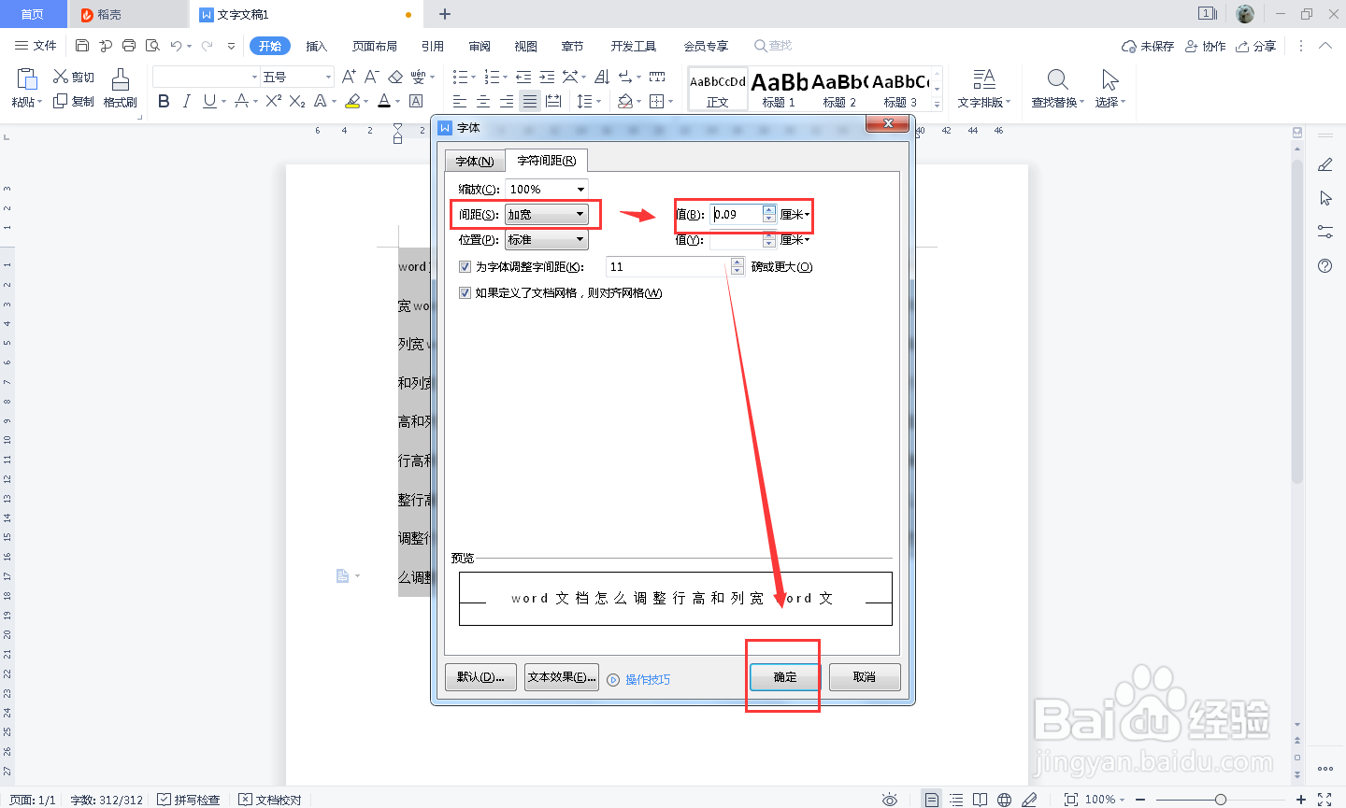
Task: Click the 文本效果 button
Action: point(561,676)
